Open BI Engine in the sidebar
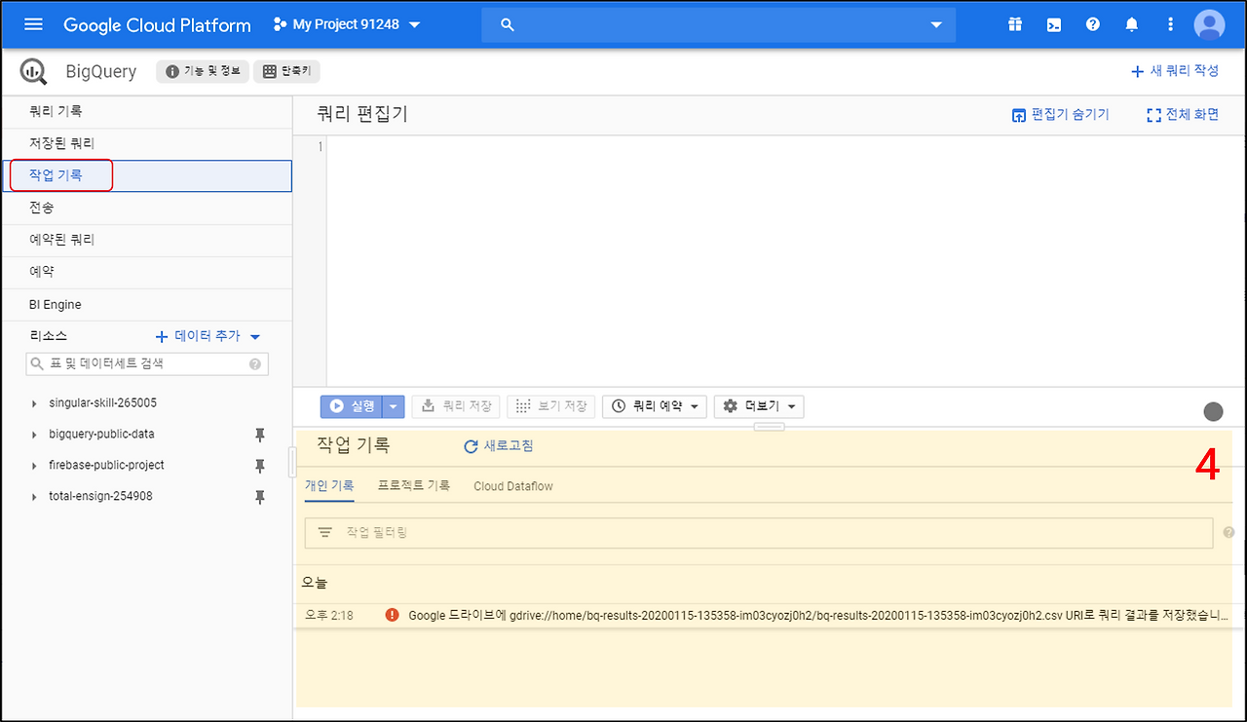This screenshot has width=1247, height=722. pyautogui.click(x=146, y=305)
